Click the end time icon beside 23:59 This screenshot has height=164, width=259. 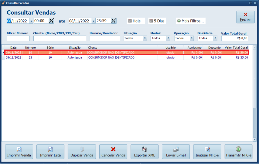click(x=114, y=21)
